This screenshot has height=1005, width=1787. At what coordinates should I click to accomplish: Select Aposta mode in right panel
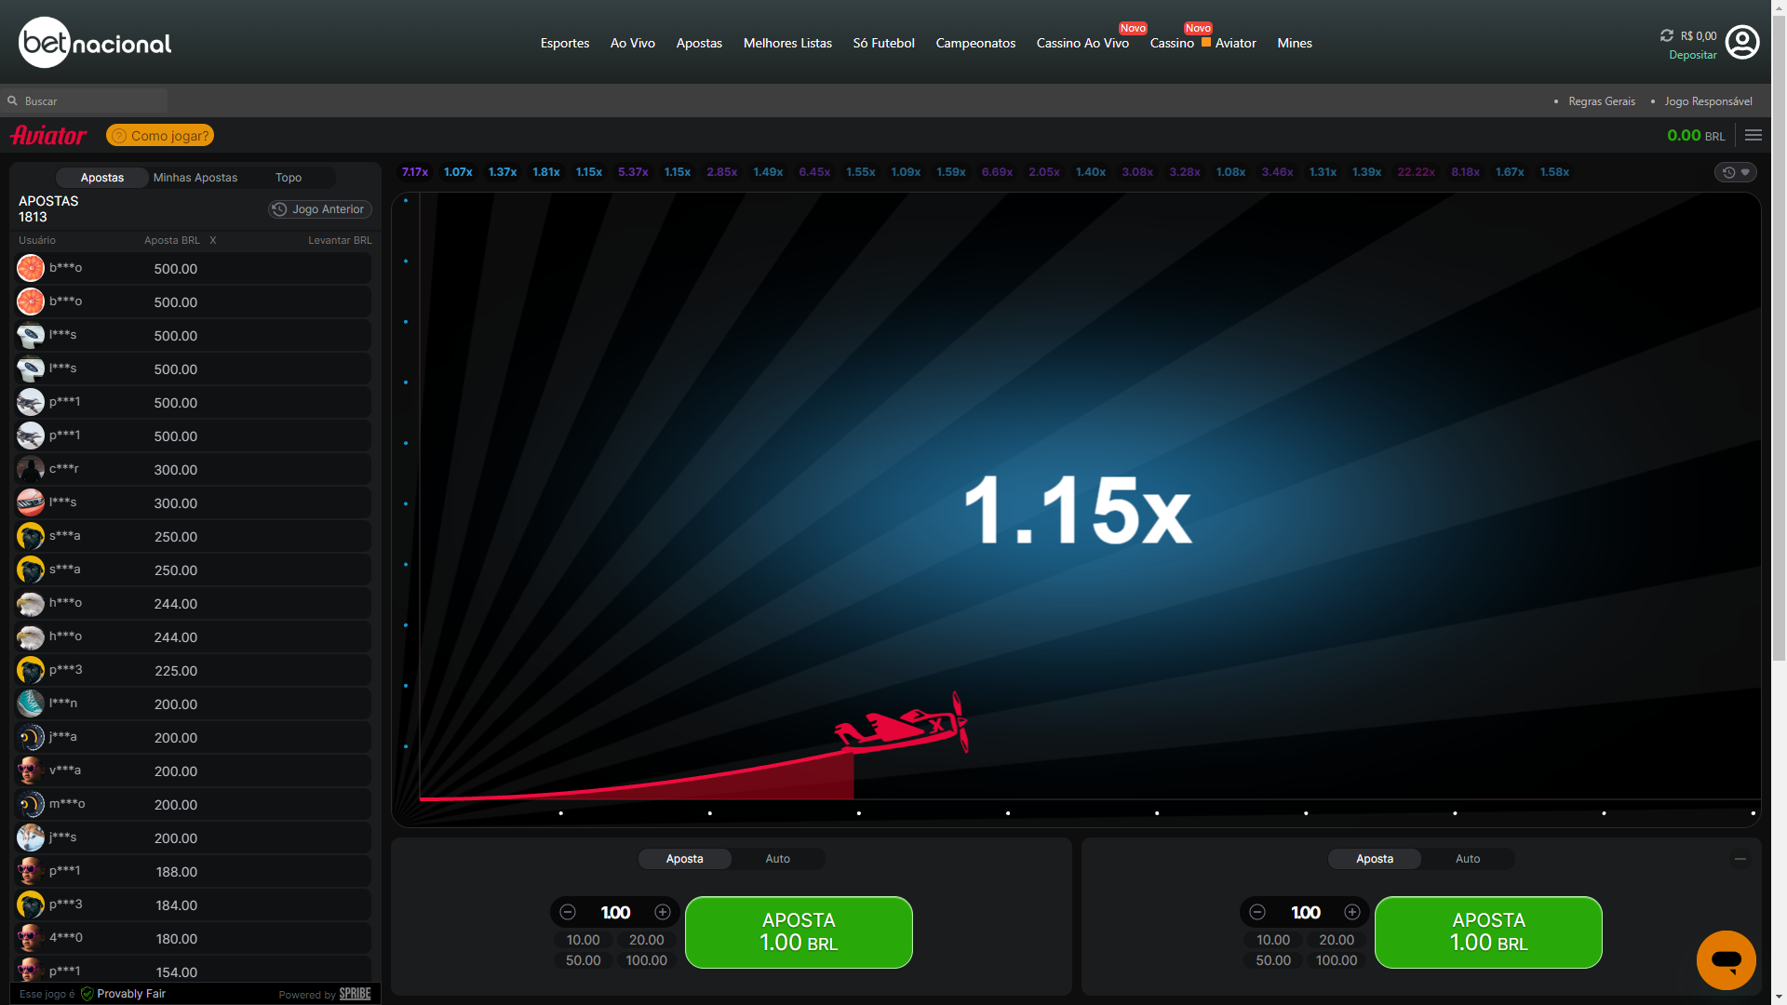(1375, 859)
